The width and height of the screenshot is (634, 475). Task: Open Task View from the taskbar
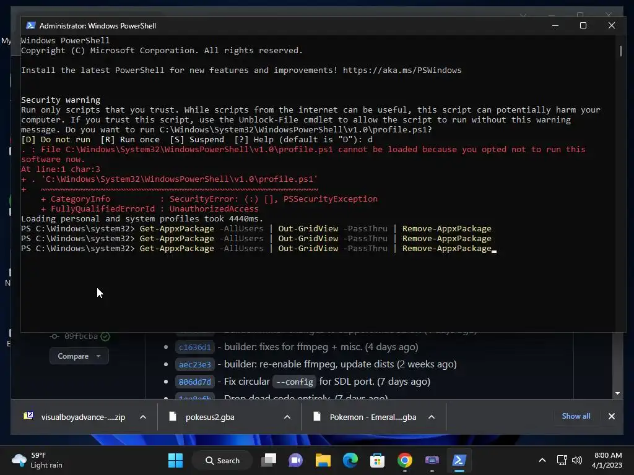tap(269, 460)
